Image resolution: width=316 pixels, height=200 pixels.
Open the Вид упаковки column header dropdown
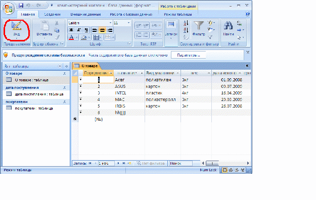tap(177, 73)
